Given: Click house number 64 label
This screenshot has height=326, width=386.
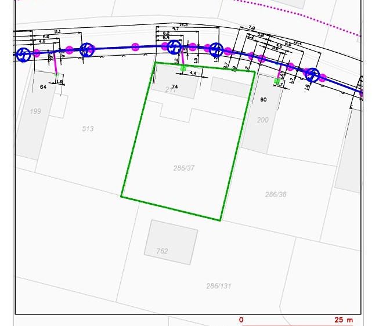Looking at the screenshot, I should (x=43, y=86).
